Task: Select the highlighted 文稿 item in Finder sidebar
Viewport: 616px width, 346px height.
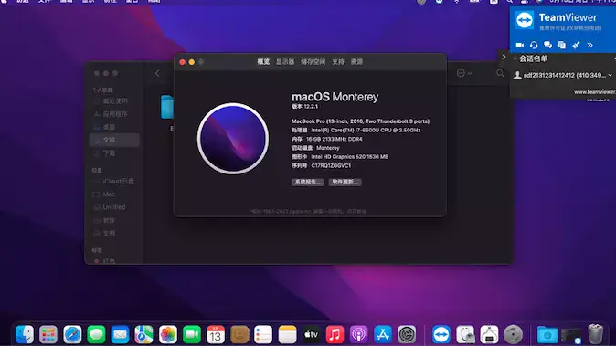Action: pyautogui.click(x=114, y=140)
